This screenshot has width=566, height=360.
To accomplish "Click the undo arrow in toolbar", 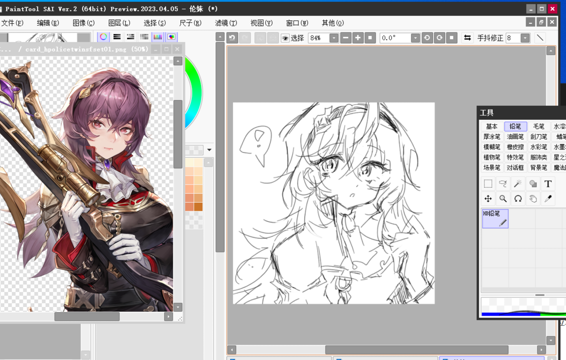I will pyautogui.click(x=232, y=38).
